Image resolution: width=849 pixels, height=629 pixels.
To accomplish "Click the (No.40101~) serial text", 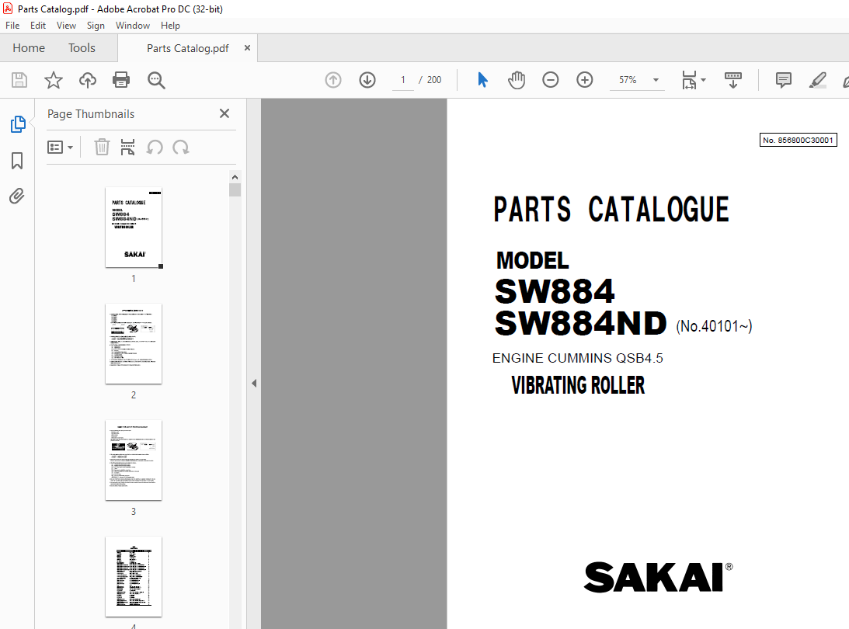I will [x=714, y=326].
